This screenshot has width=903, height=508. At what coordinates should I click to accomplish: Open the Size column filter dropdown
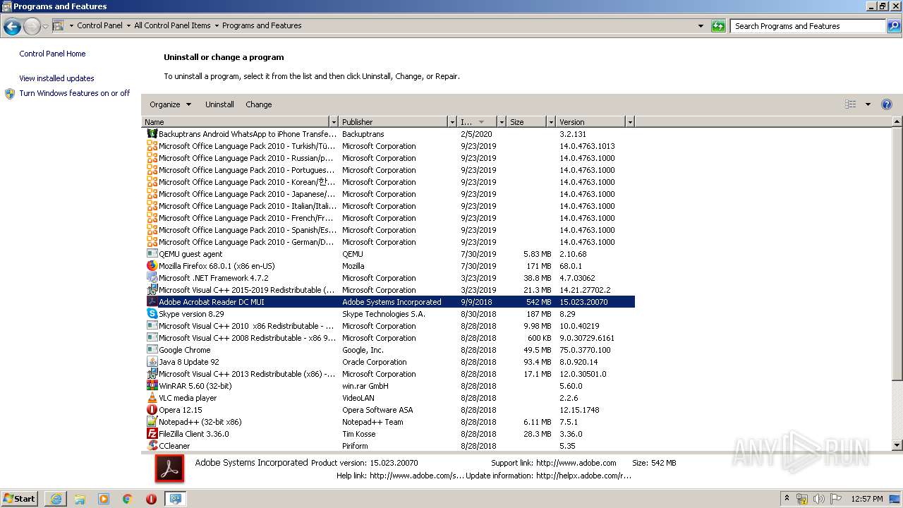coord(551,122)
